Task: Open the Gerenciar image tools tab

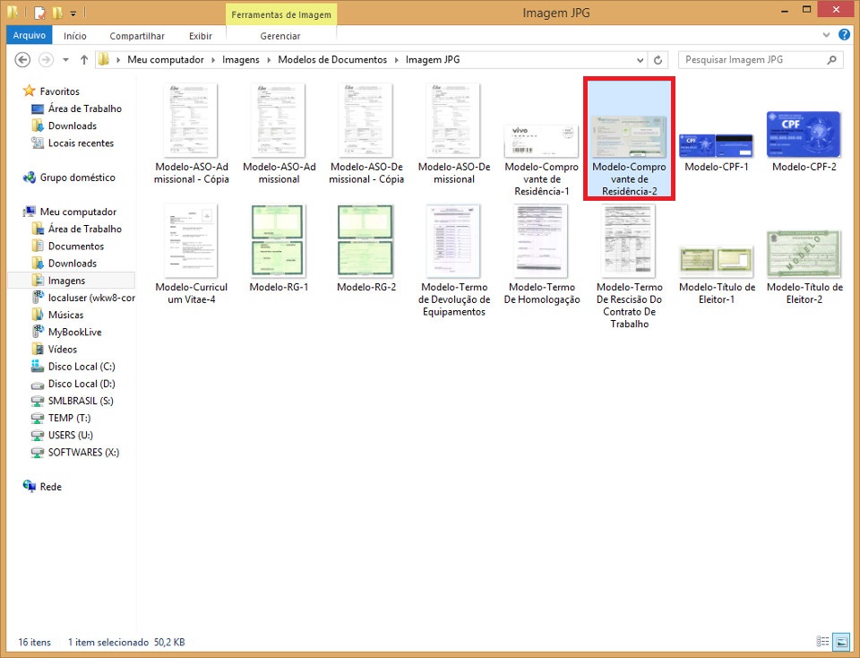Action: pos(279,36)
